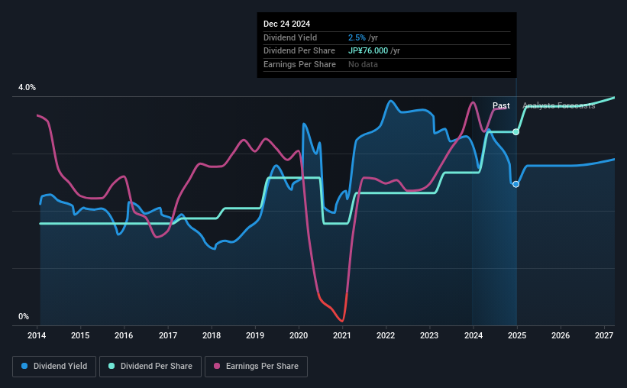Click the 2017 x-axis label

[x=167, y=335]
